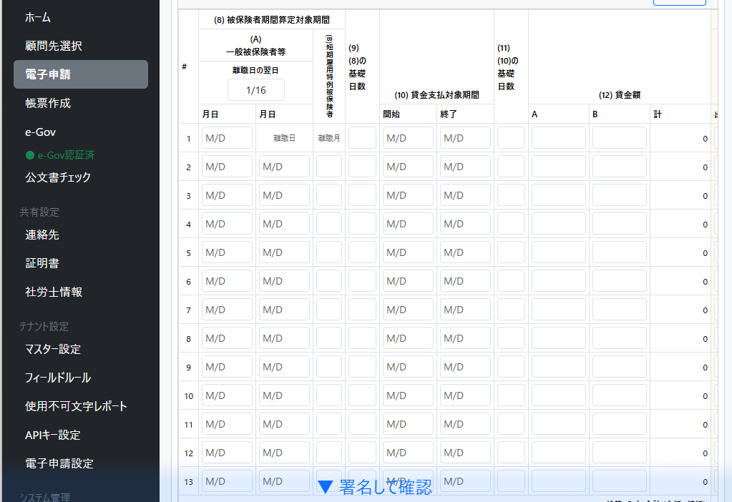Click row 11 賃金支払 開始 field

click(x=408, y=424)
